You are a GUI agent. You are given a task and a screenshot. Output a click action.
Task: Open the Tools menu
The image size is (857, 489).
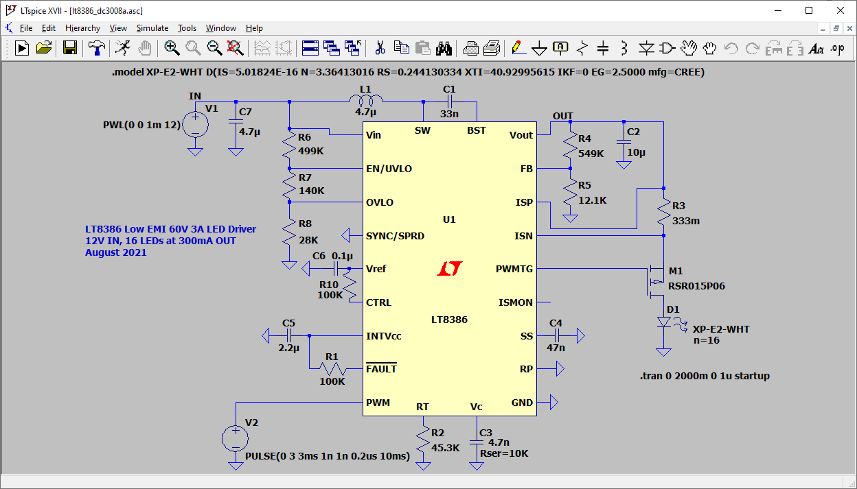pos(187,28)
